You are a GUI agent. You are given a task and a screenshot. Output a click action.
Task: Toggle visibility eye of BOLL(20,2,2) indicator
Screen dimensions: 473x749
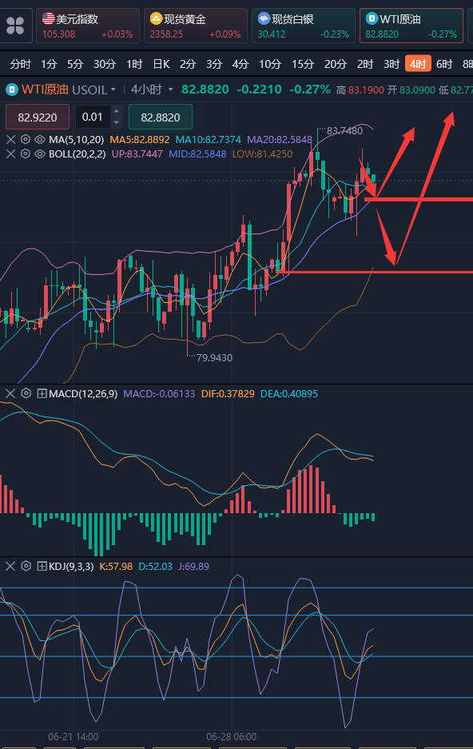40,153
